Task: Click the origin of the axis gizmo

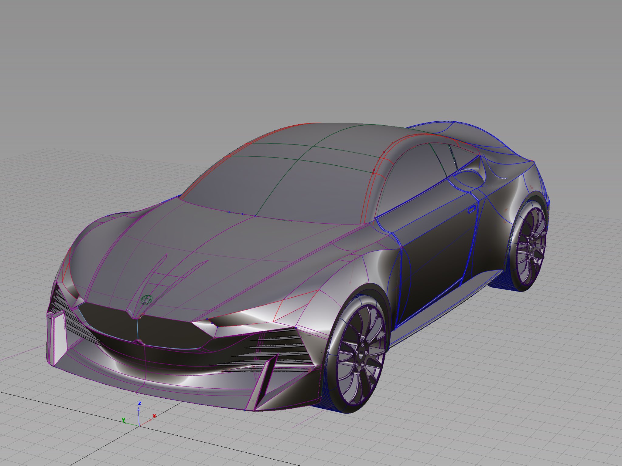Action: pyautogui.click(x=139, y=426)
